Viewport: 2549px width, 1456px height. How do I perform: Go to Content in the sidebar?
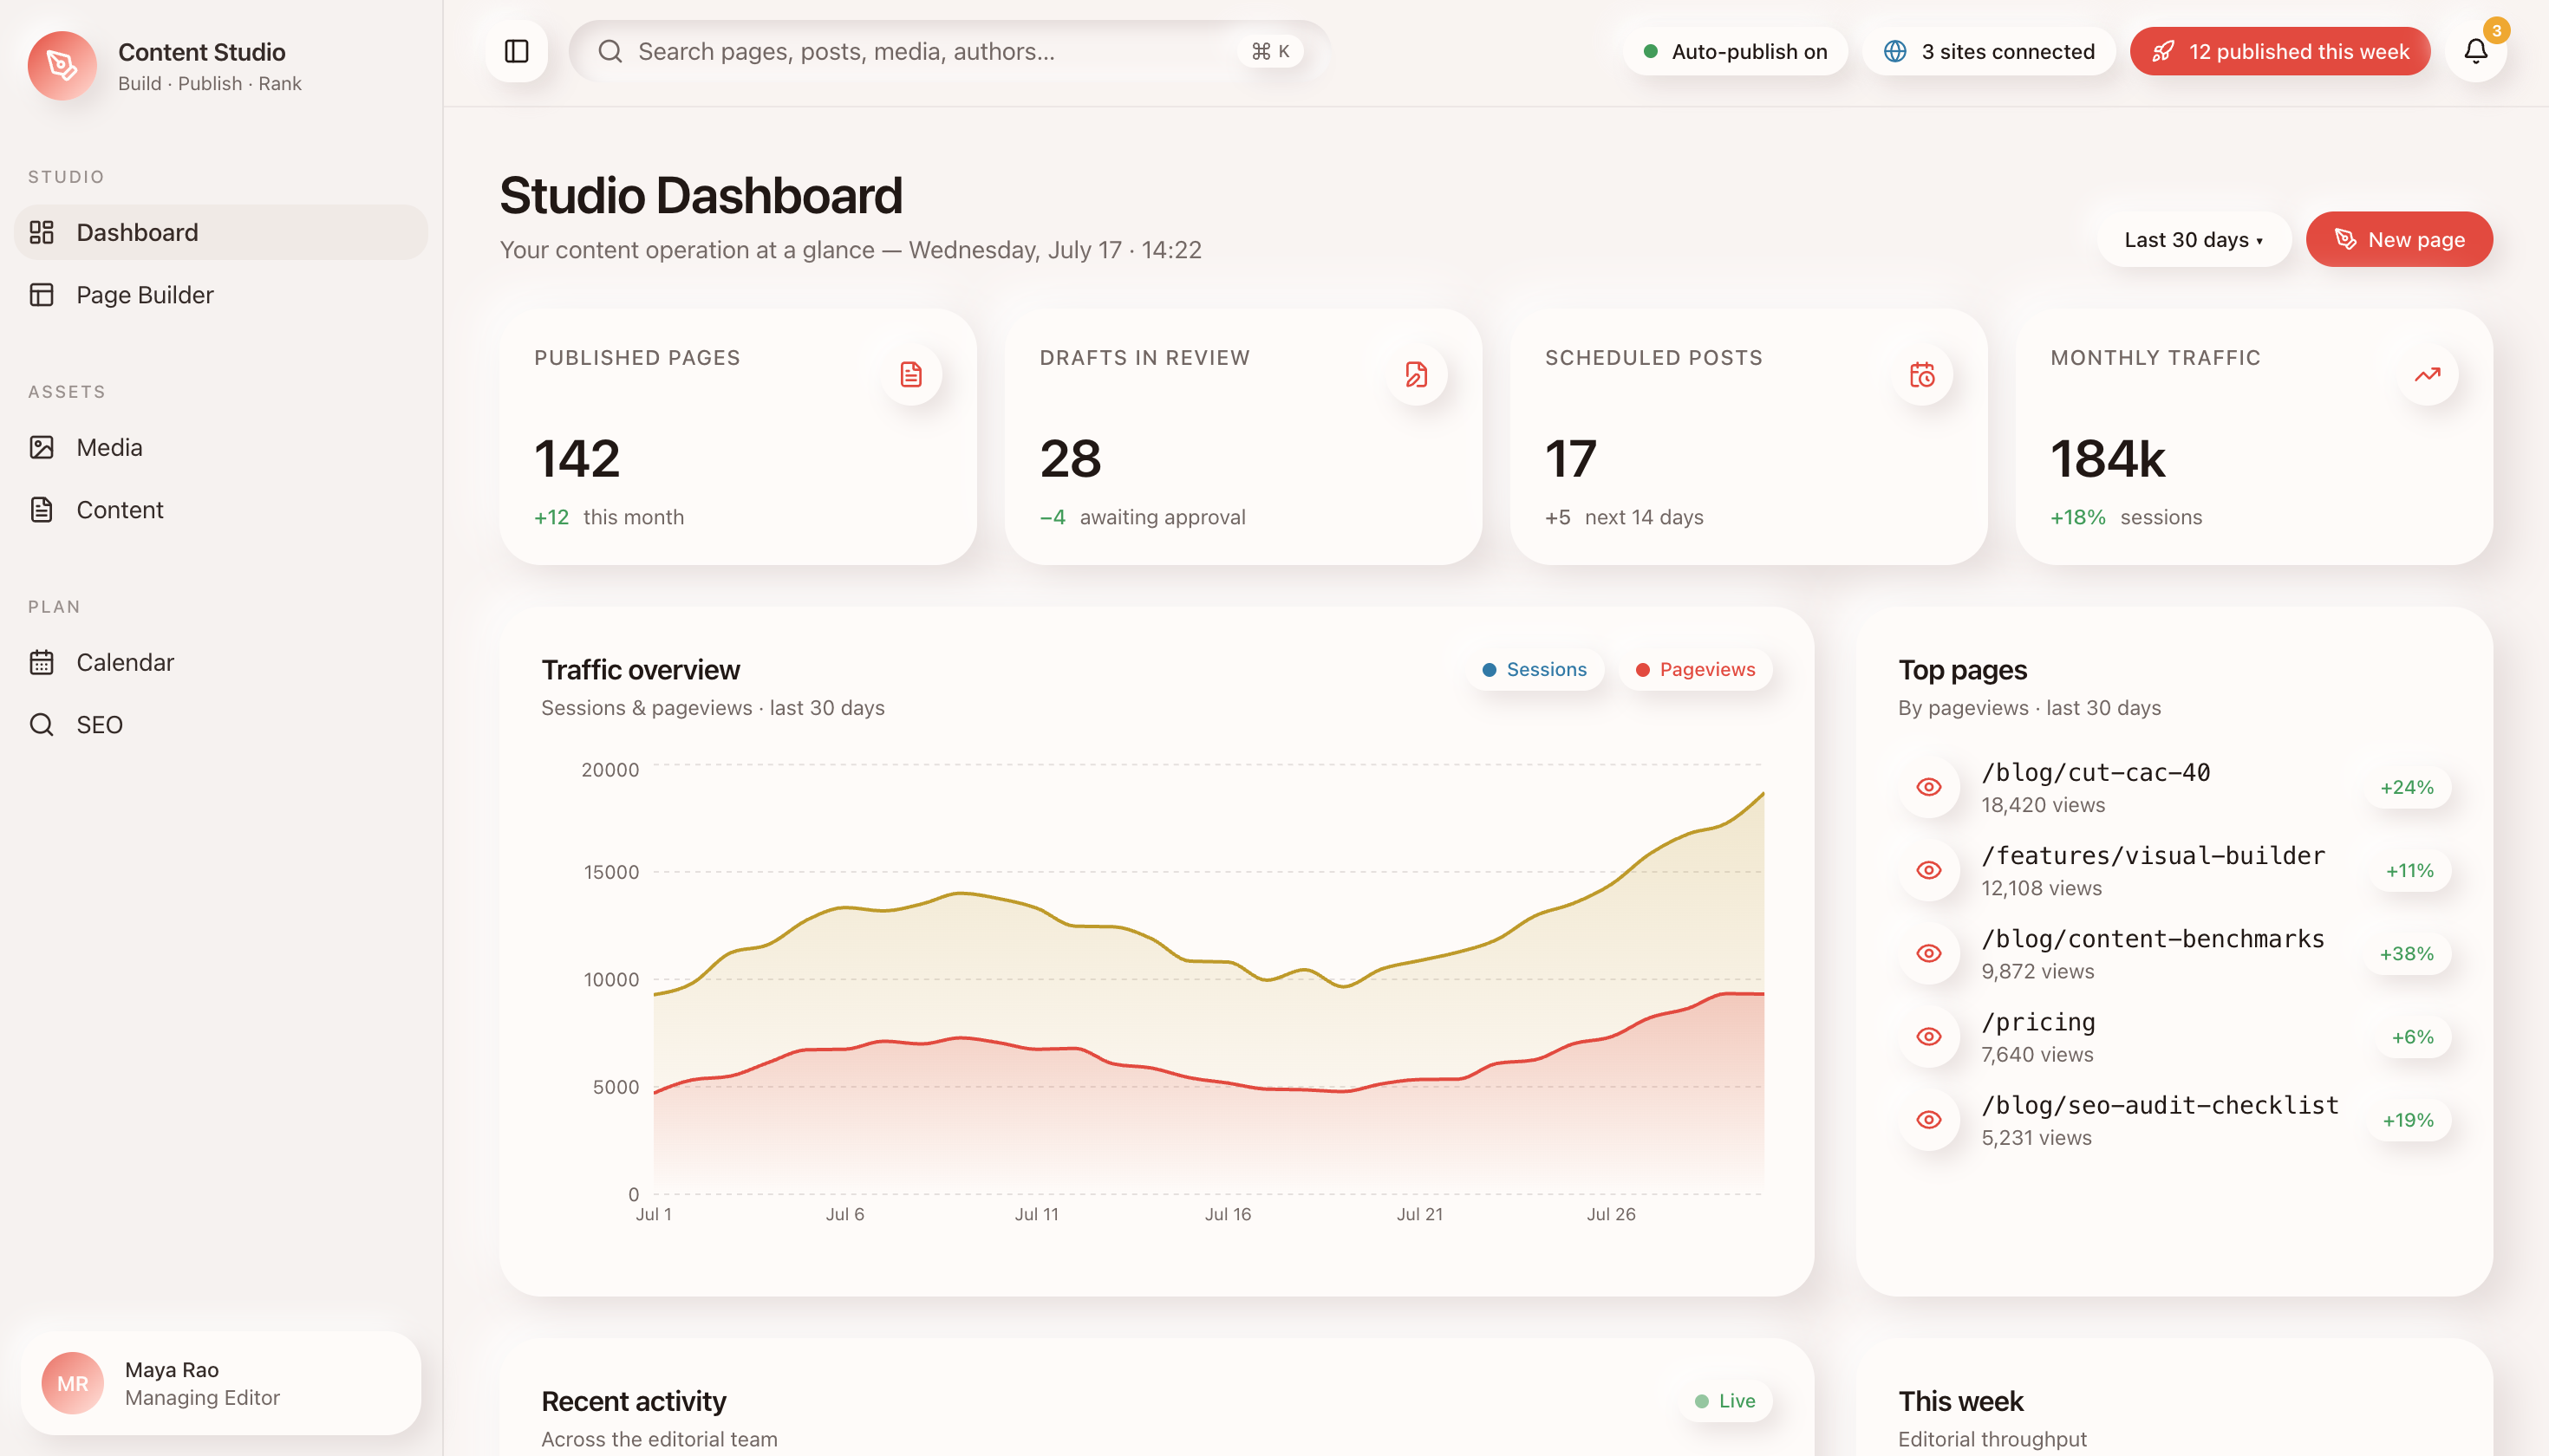click(x=221, y=510)
